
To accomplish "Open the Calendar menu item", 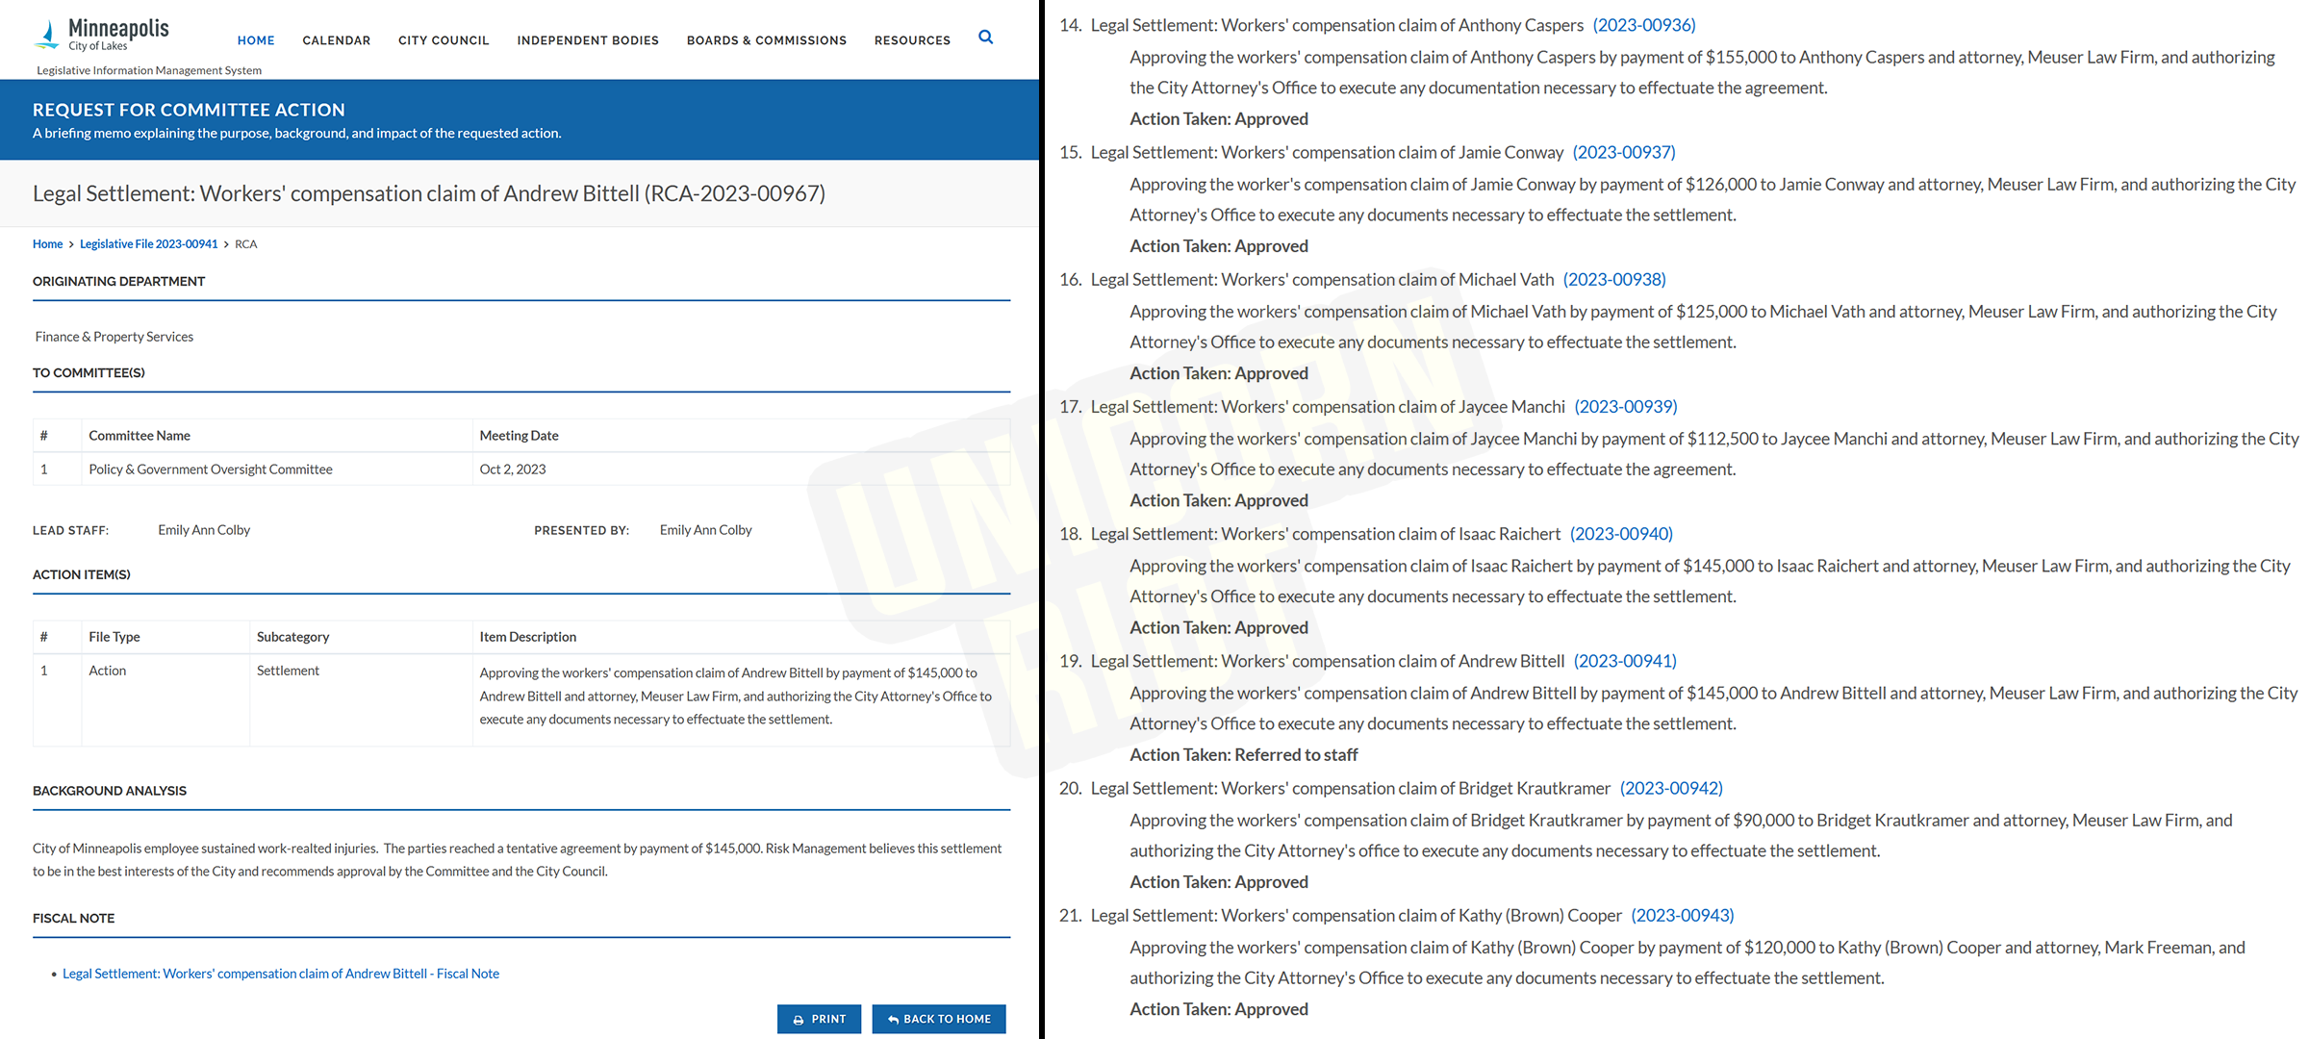I will 336,40.
